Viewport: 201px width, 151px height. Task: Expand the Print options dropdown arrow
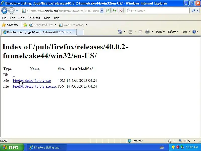pyautogui.click(x=152, y=32)
